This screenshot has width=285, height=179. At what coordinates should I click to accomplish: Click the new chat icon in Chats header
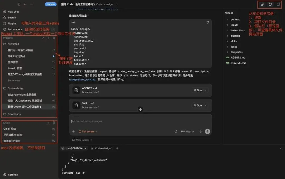[54, 123]
